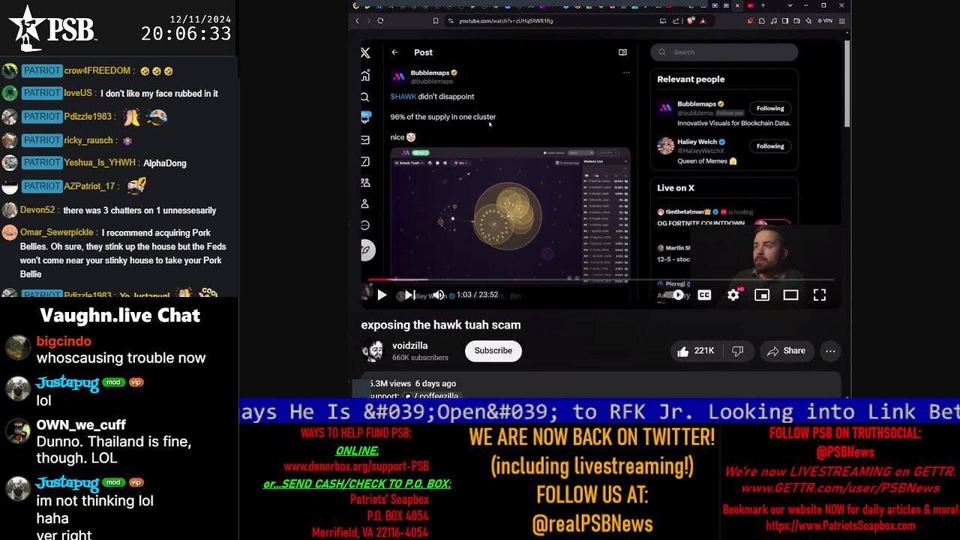This screenshot has height=540, width=960.
Task: Click bigcindo username in Vaughn chat
Action: tap(64, 341)
